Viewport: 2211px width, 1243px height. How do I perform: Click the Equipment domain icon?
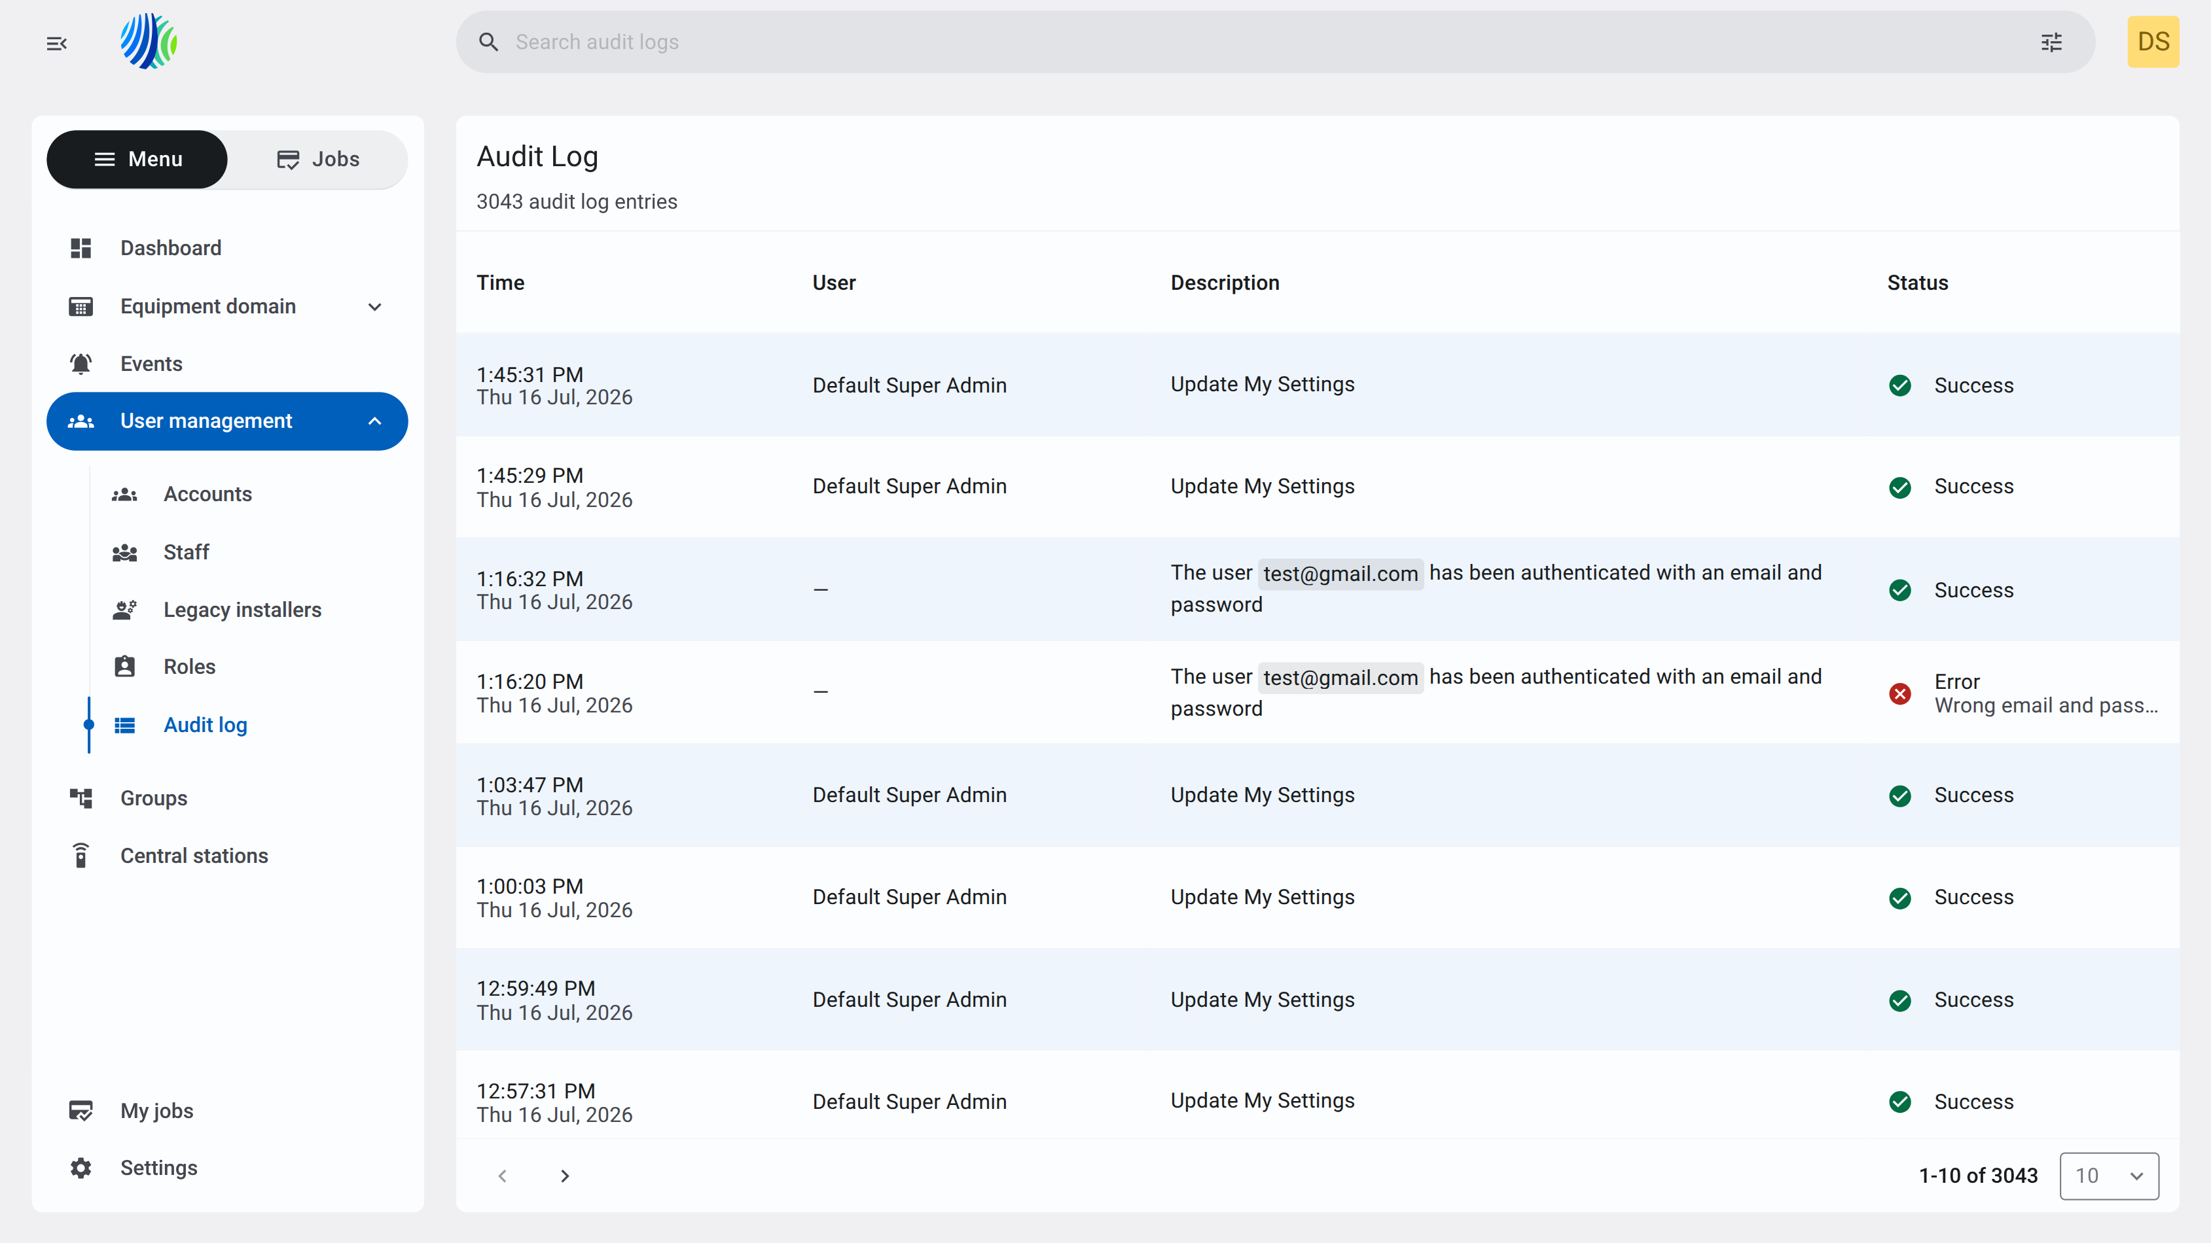click(81, 306)
